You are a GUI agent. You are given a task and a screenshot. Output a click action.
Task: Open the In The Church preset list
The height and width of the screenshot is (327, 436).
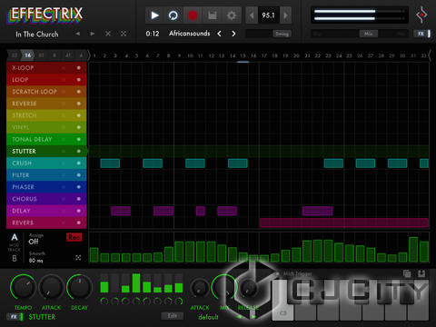37,35
